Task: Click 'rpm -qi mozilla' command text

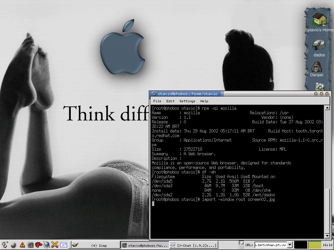Action: 219,108
